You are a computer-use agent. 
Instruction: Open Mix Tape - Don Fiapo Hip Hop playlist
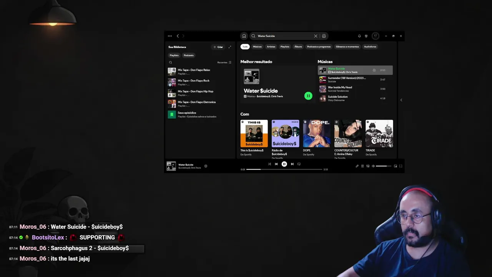(x=199, y=93)
